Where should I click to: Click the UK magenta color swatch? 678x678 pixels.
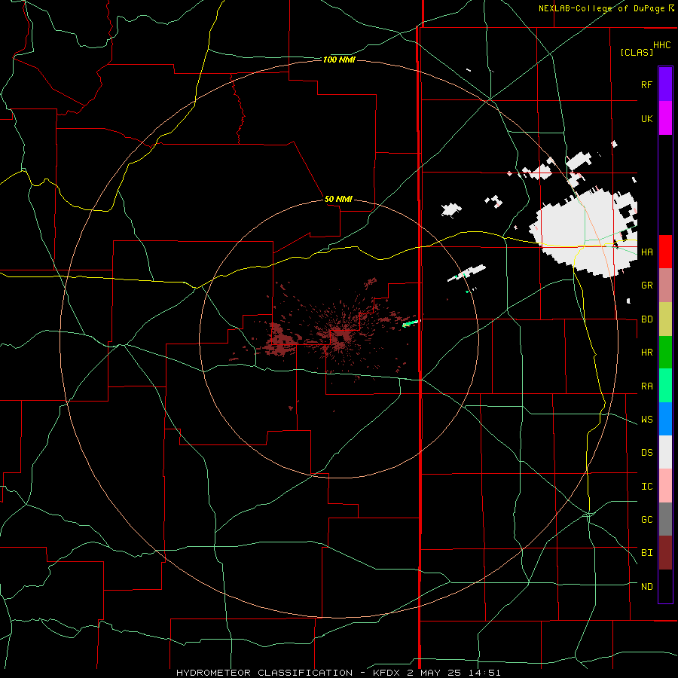tap(665, 118)
